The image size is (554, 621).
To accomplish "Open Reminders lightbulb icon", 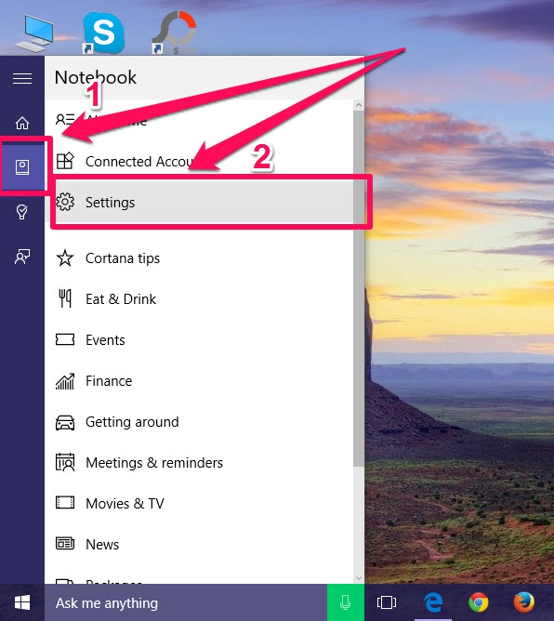I will (x=22, y=211).
